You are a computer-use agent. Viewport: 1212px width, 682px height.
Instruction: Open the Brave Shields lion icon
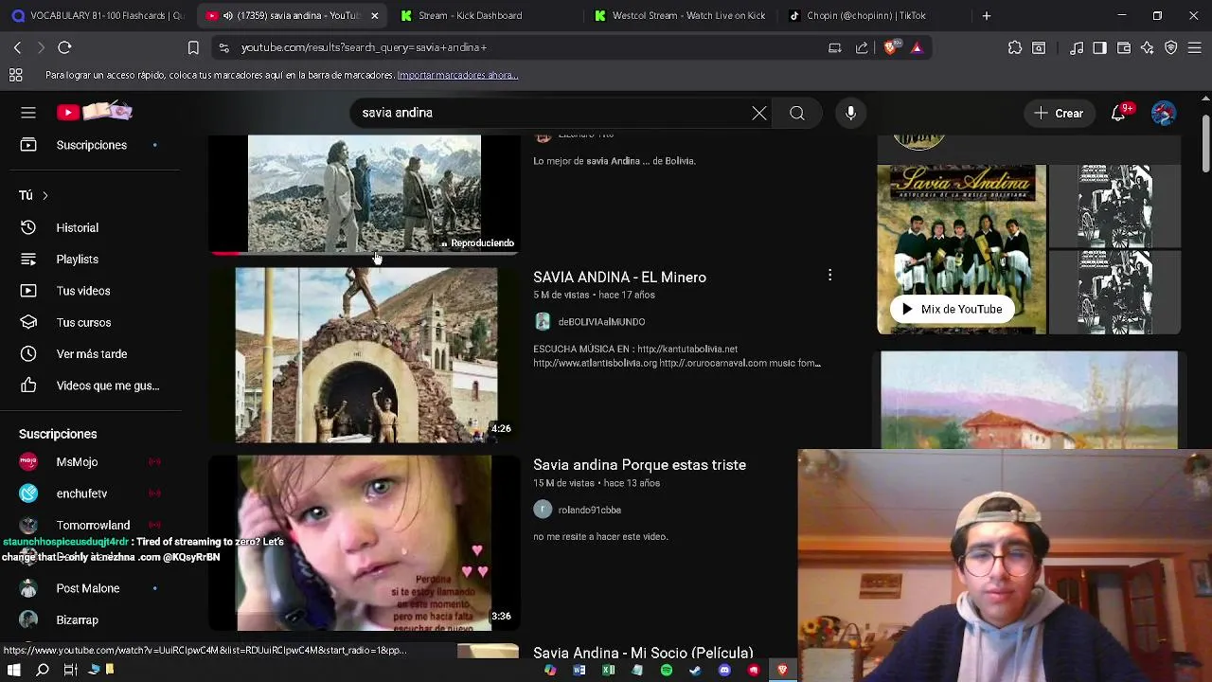(x=890, y=47)
